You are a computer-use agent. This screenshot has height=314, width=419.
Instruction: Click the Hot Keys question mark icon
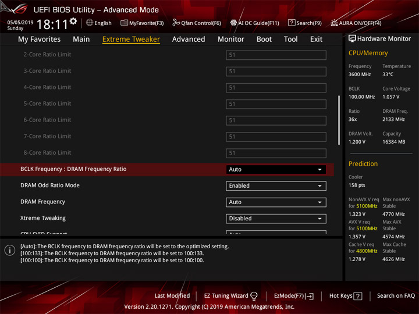click(357, 296)
